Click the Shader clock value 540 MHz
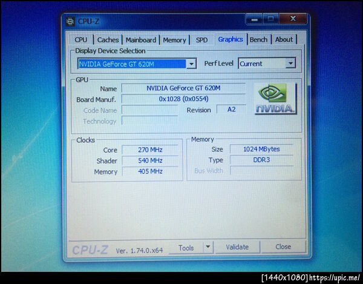Screen dimensions: 363x284 tap(150, 160)
